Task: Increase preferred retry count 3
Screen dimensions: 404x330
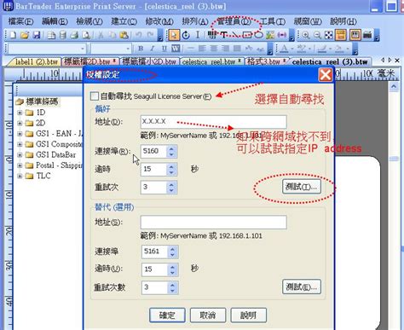Action: (171, 184)
